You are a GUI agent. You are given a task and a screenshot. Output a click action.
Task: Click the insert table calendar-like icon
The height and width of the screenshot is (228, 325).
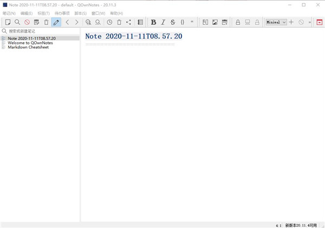224,22
